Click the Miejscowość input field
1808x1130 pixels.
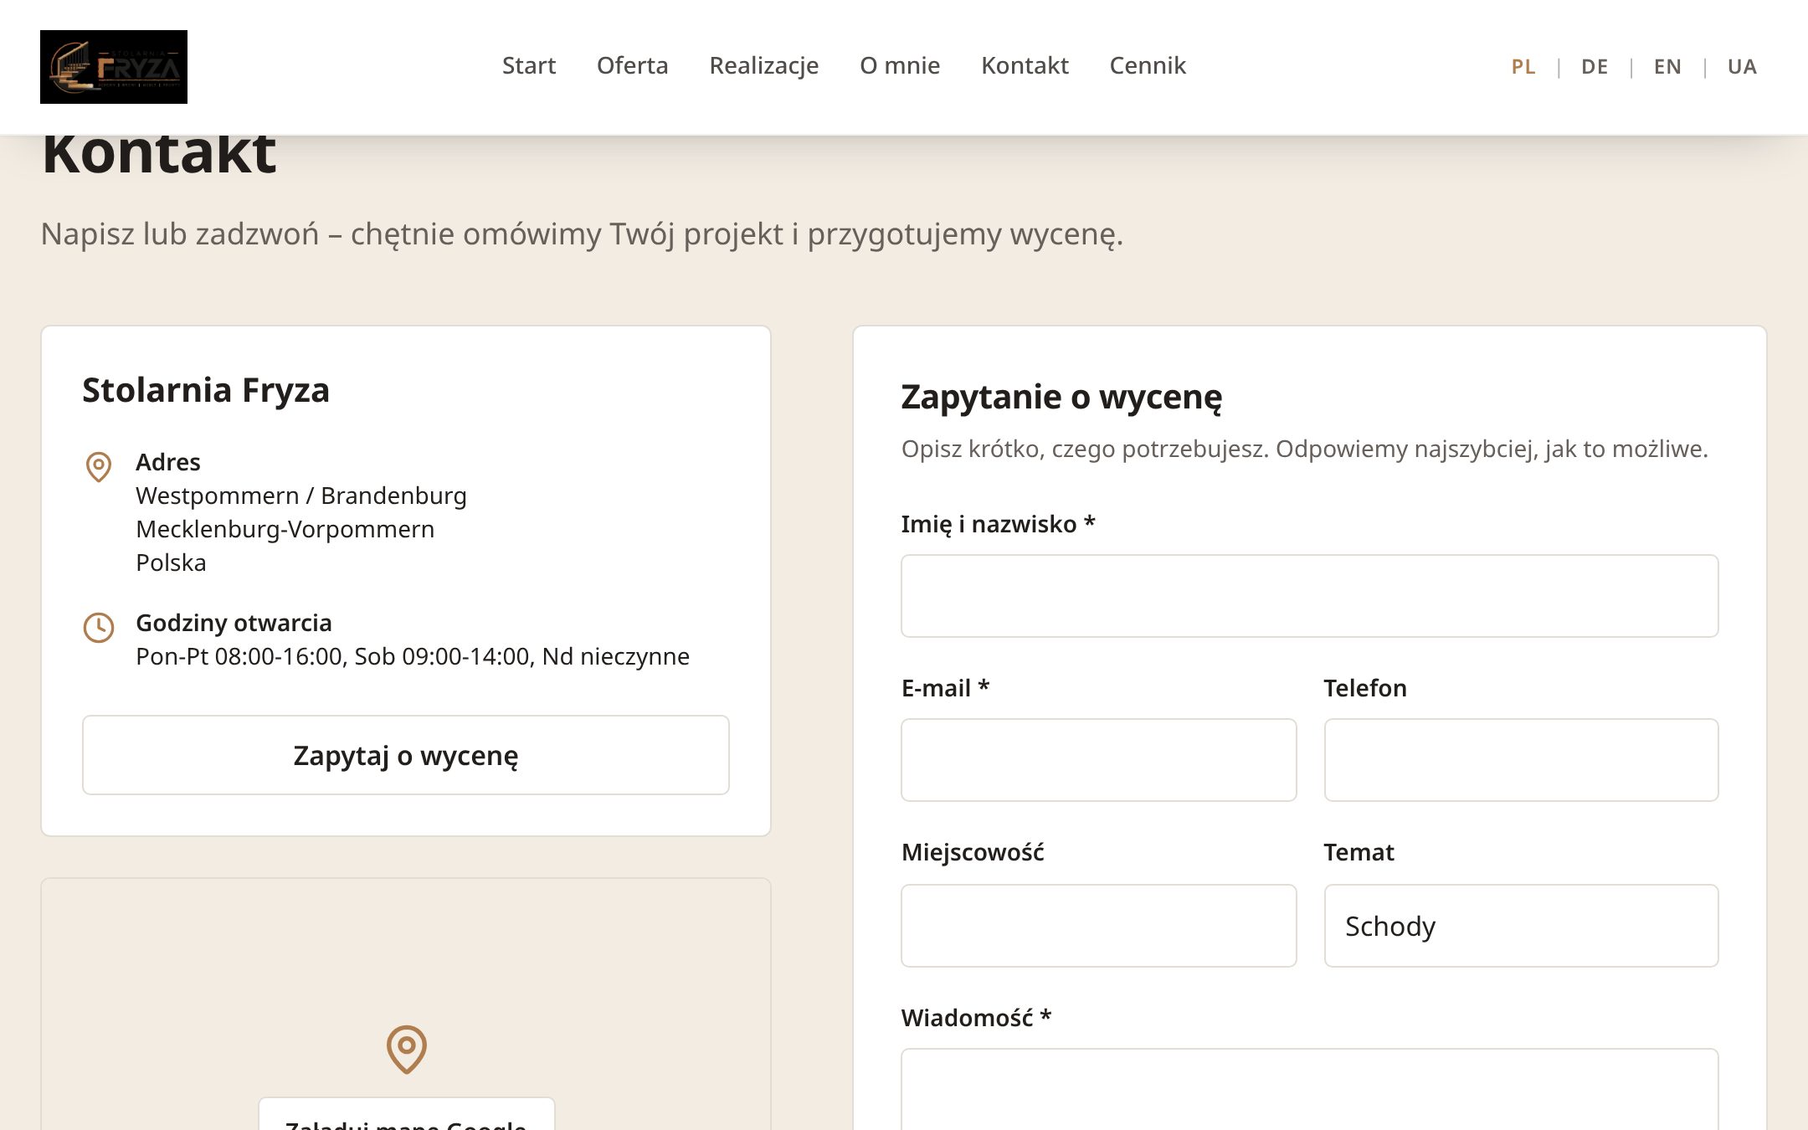pos(1099,926)
